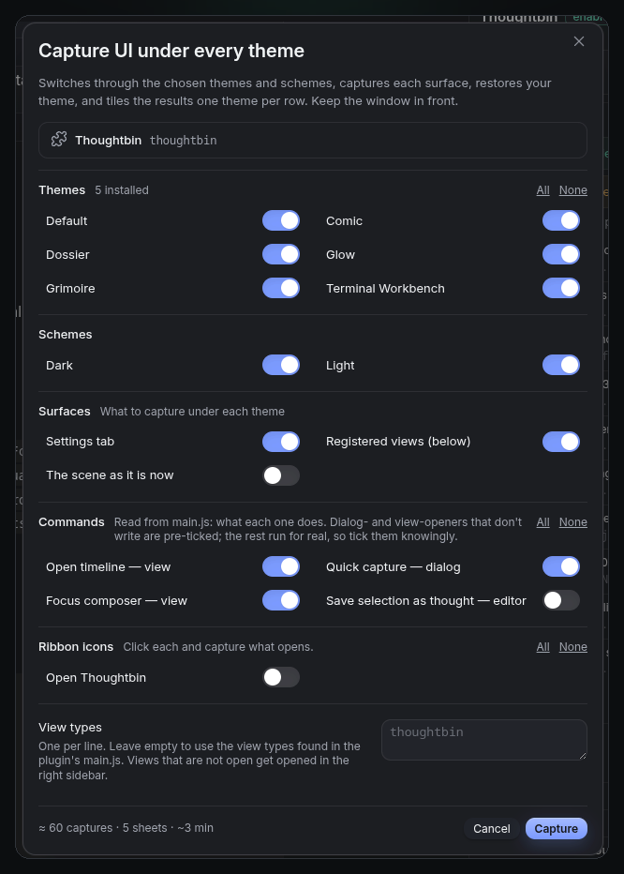The image size is (624, 874).
Task: Click None link in Themes section
Action: 573,190
